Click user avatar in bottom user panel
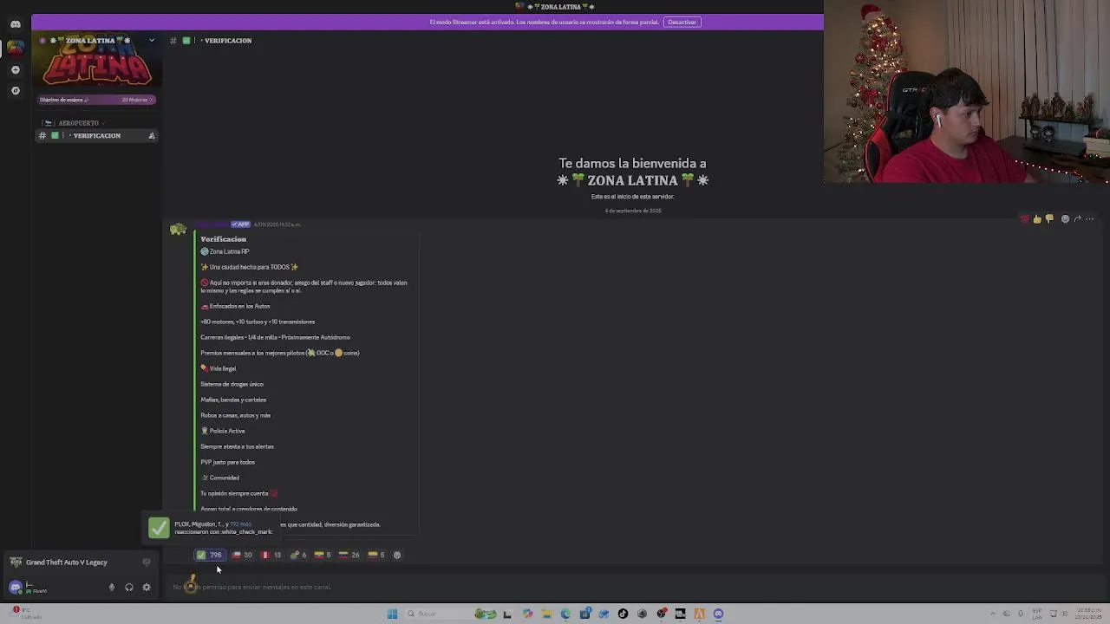The height and width of the screenshot is (624, 1110). tap(16, 587)
